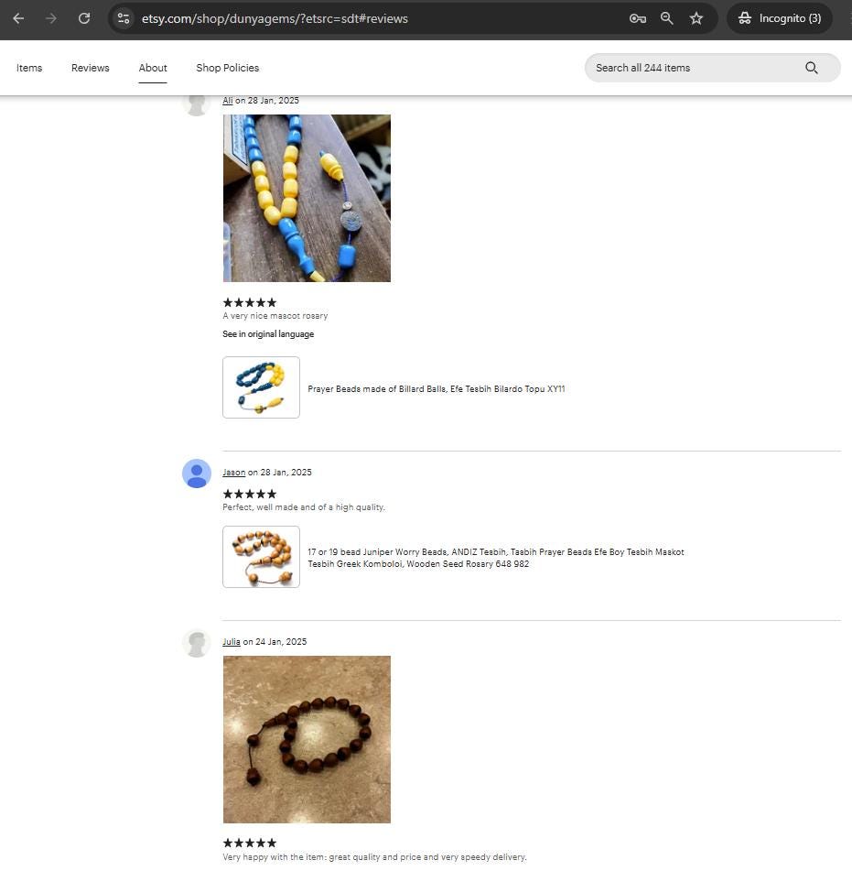This screenshot has width=852, height=871.
Task: Go back to the previous page
Action: (x=18, y=18)
